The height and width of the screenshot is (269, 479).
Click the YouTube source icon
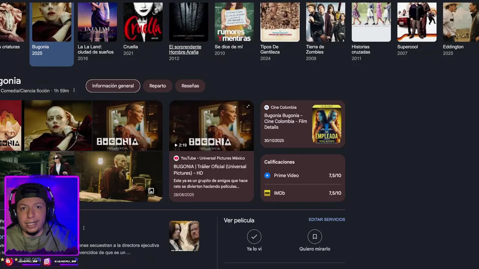(x=176, y=158)
